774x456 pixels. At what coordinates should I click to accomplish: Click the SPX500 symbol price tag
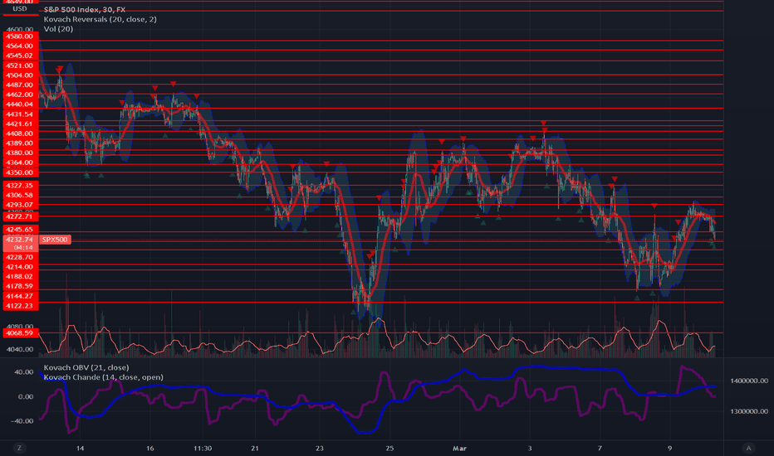pos(54,240)
